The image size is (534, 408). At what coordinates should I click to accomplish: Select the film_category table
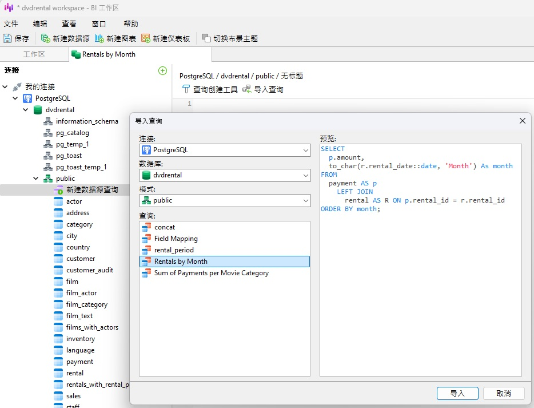tap(87, 304)
